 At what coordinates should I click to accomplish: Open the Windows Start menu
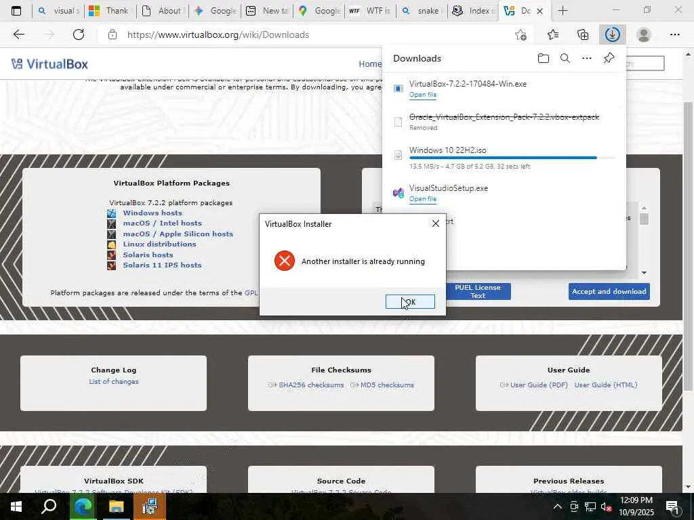[16, 506]
